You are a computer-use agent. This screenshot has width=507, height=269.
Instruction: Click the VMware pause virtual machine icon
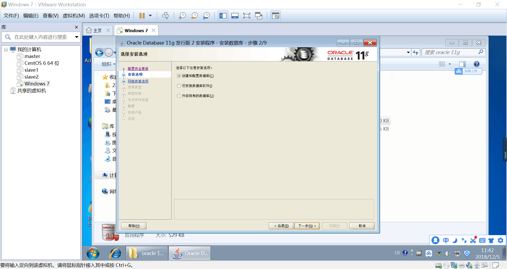pyautogui.click(x=142, y=16)
